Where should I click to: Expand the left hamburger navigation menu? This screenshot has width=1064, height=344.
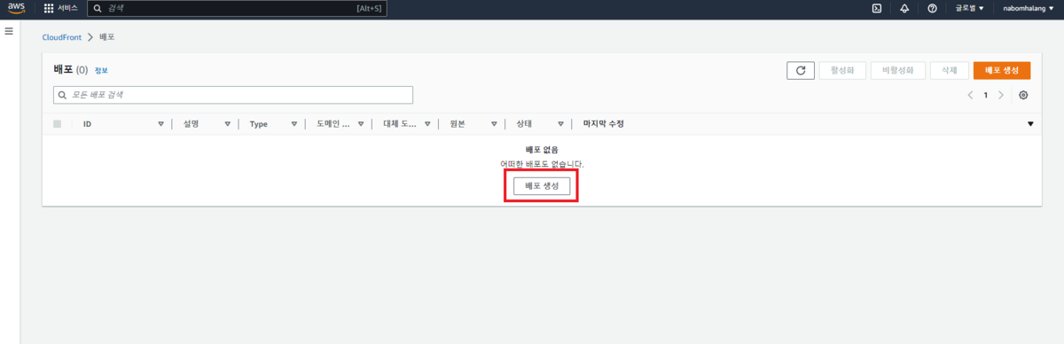(x=9, y=31)
